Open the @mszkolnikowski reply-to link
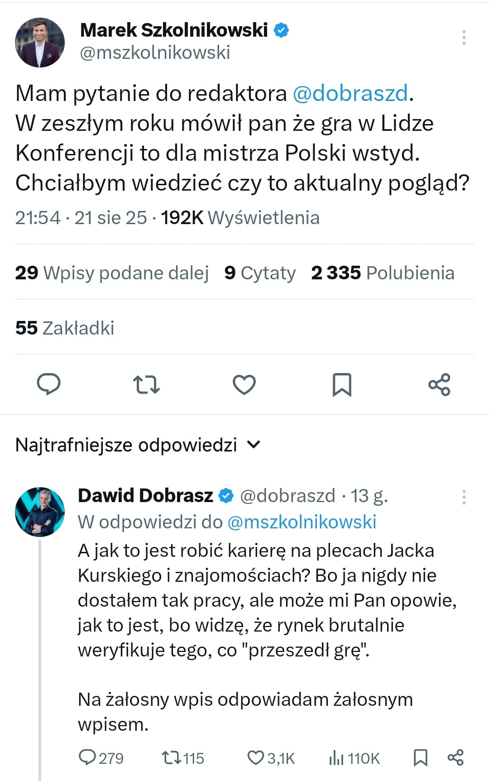 click(302, 522)
